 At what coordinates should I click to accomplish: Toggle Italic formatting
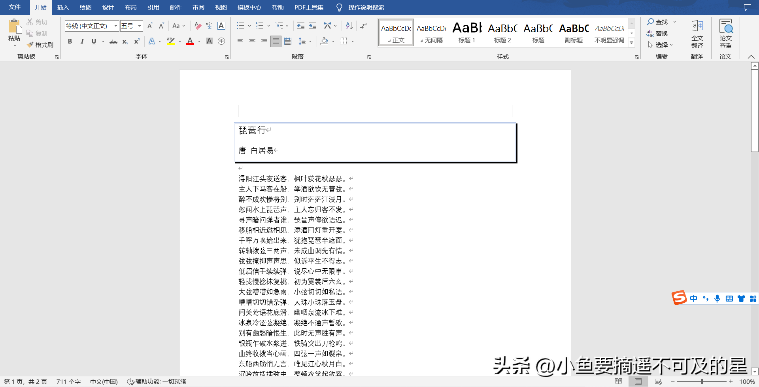pyautogui.click(x=82, y=42)
